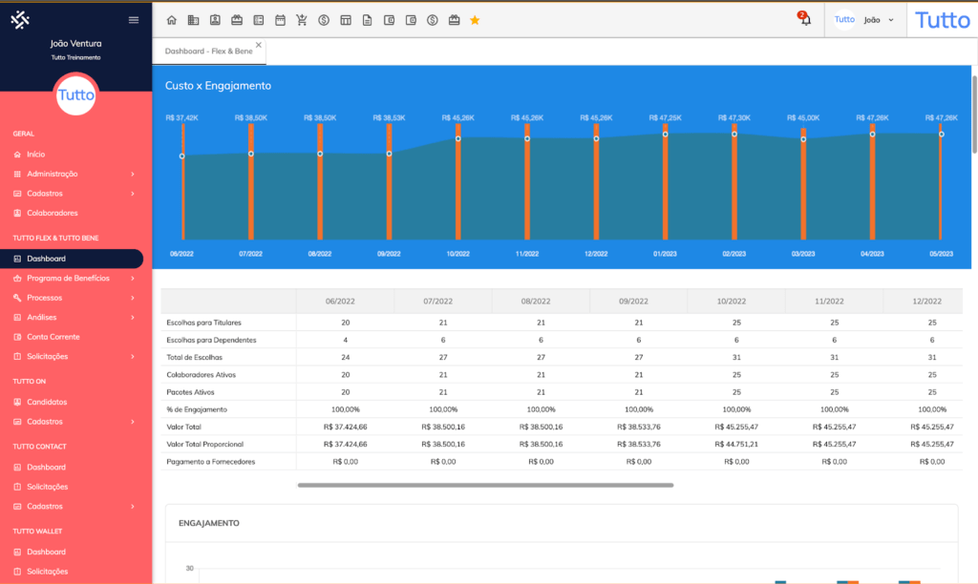Click the Tutto logo in sidebar header
Viewport: 978px width, 584px height.
[x=20, y=20]
